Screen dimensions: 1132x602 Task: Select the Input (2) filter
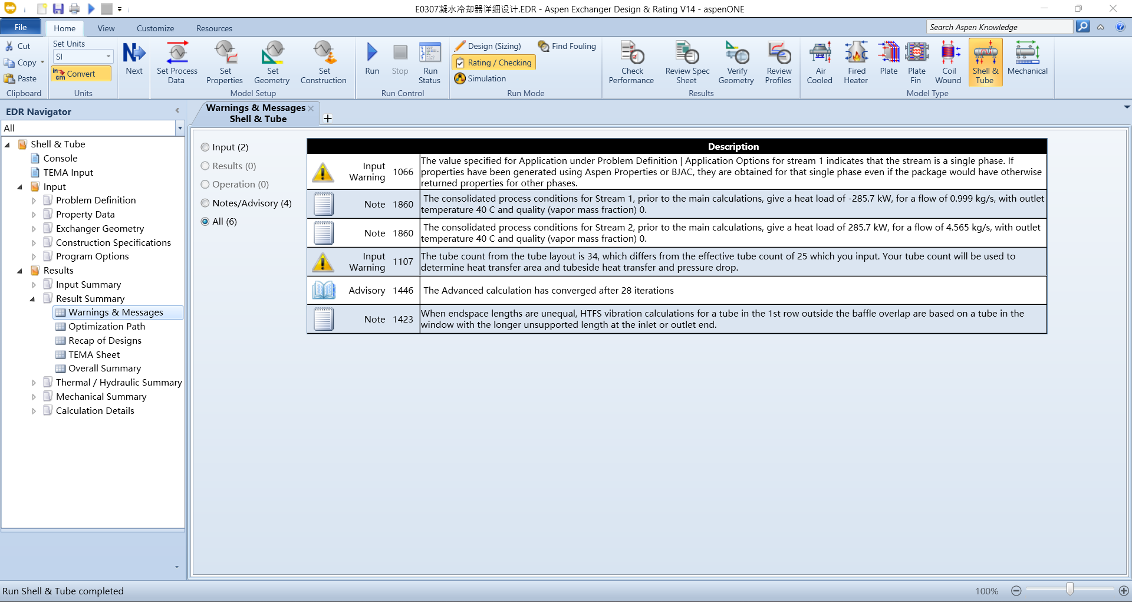225,147
